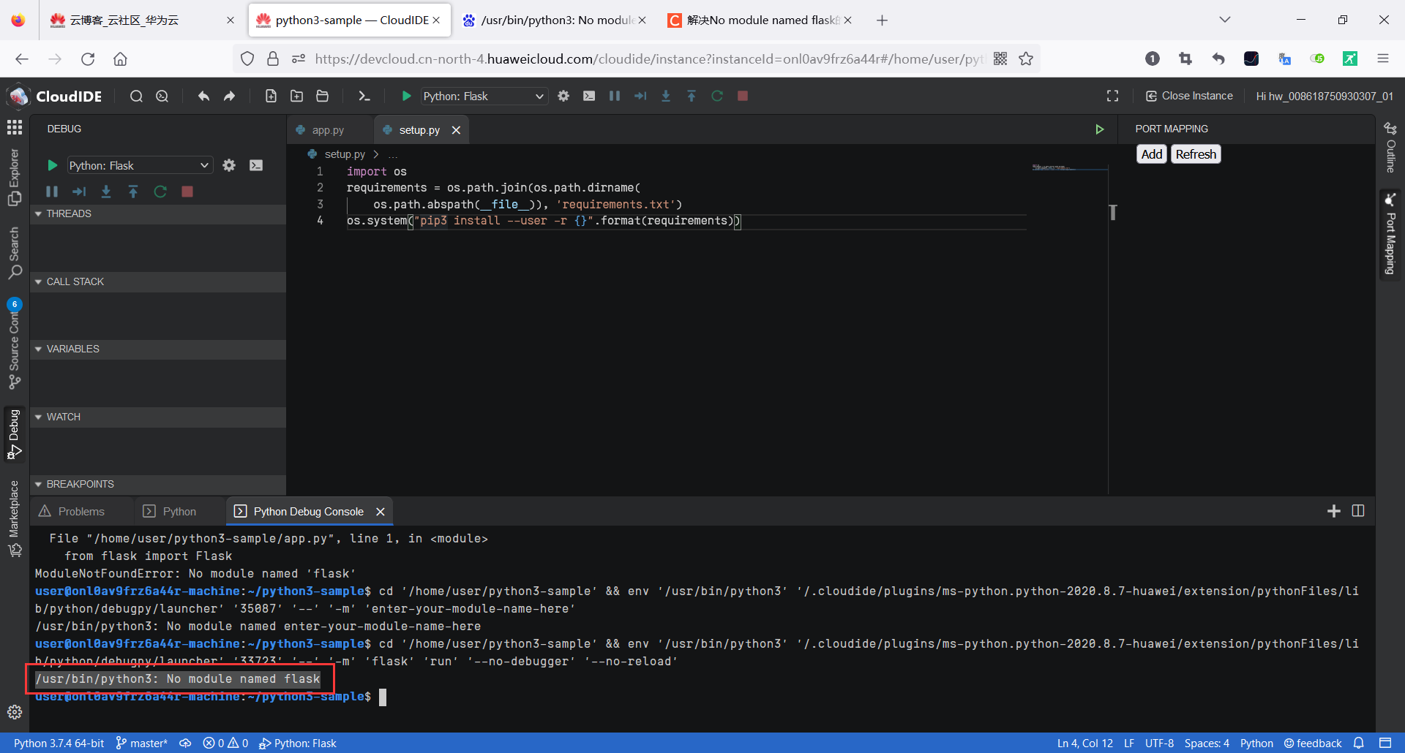Image resolution: width=1405 pixels, height=753 pixels.
Task: Click the red stop icon in top toolbar
Action: pos(743,96)
